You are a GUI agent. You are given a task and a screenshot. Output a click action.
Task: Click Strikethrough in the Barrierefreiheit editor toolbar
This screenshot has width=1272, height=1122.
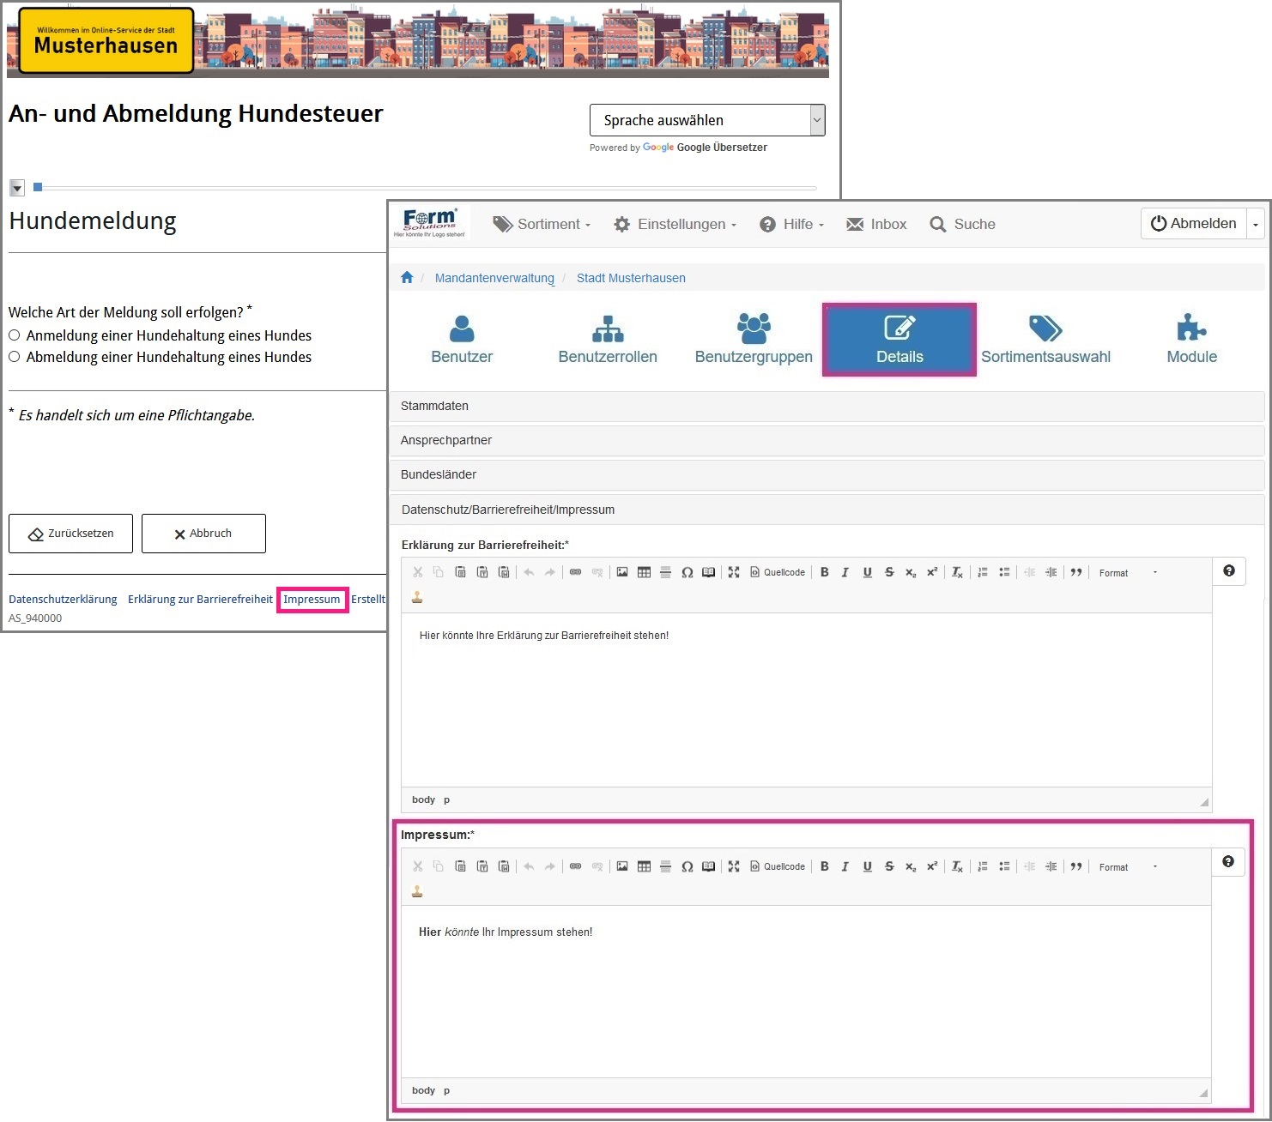click(x=889, y=572)
